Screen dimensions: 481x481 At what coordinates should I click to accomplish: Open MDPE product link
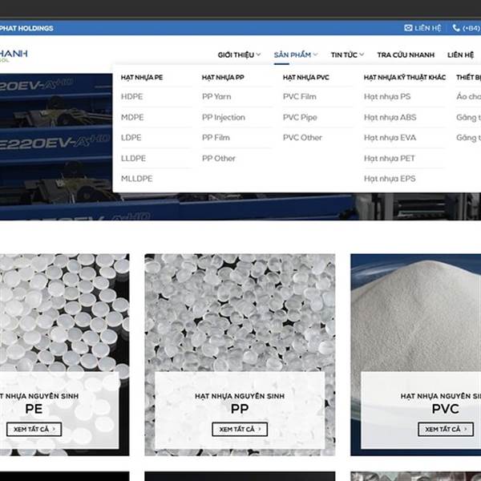(x=132, y=117)
